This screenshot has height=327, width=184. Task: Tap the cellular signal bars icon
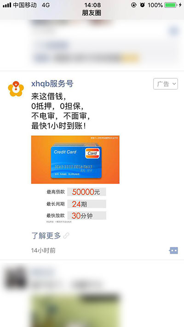click(x=7, y=5)
